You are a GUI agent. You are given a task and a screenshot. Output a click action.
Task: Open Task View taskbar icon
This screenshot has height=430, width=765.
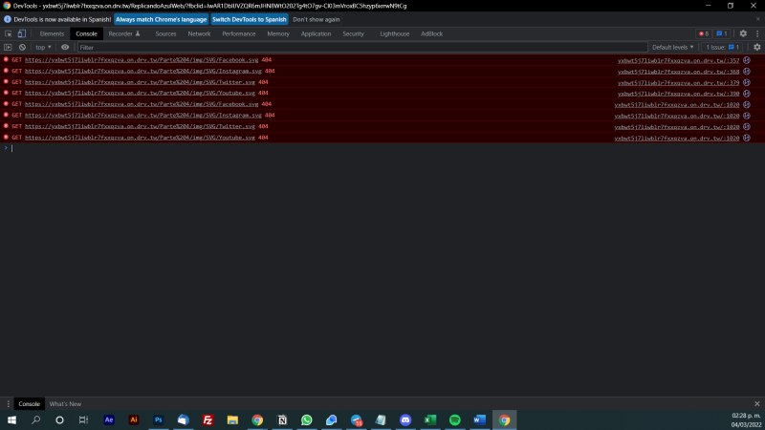[x=84, y=419]
